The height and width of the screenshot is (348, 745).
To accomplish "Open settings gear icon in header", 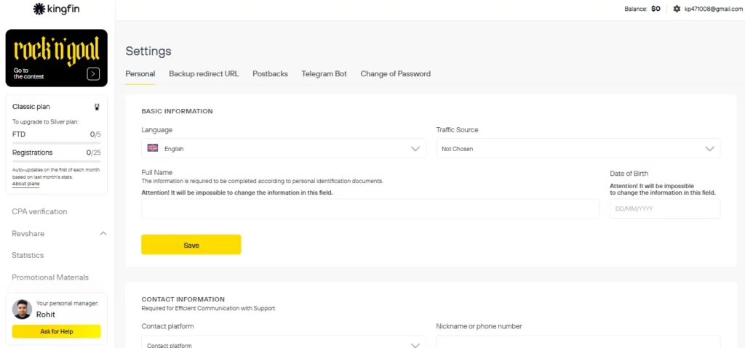I will click(677, 9).
